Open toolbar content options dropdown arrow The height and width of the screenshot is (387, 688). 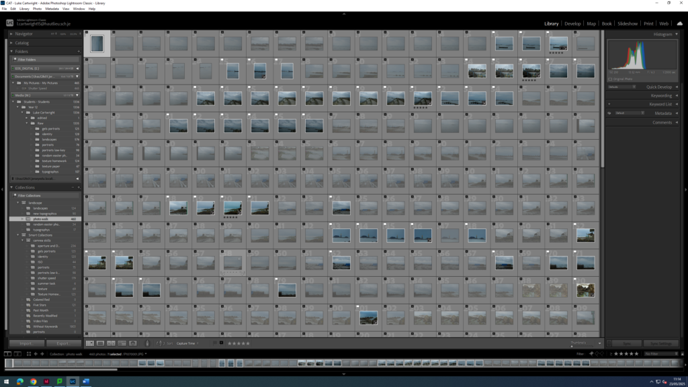(x=599, y=343)
